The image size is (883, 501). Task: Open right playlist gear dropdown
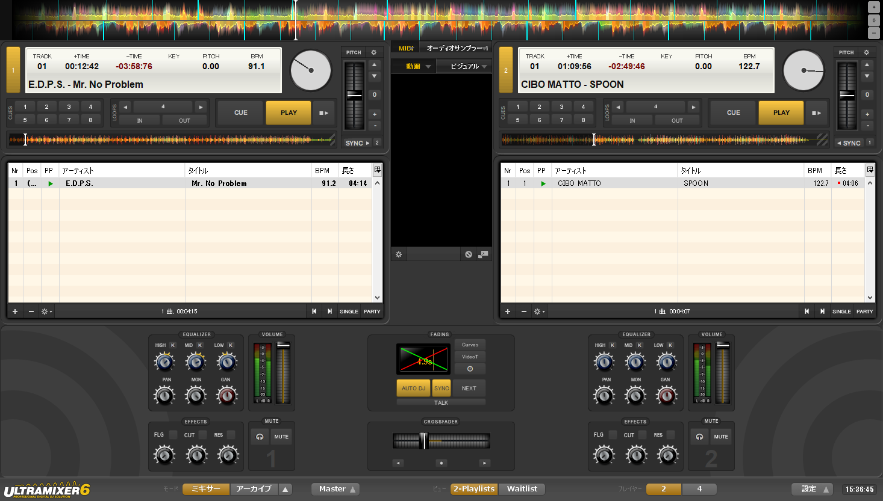click(539, 312)
